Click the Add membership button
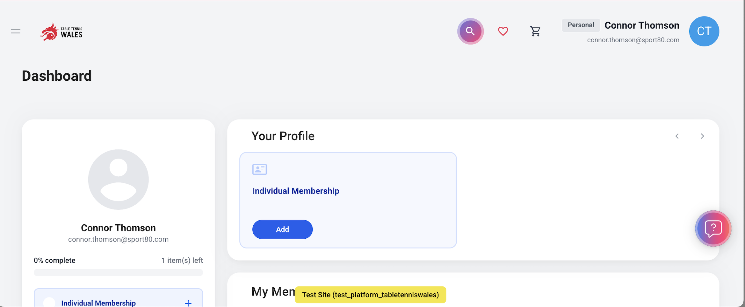 282,229
